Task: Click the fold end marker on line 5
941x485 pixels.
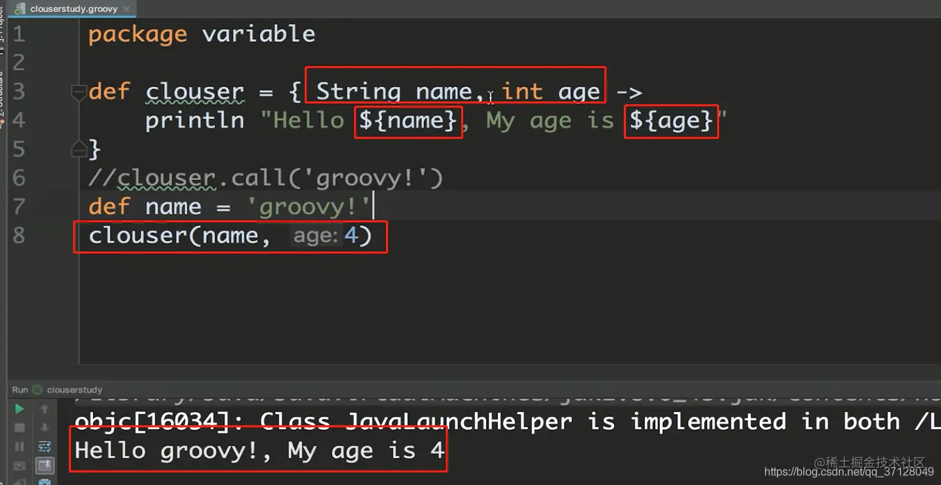Action: coord(79,149)
